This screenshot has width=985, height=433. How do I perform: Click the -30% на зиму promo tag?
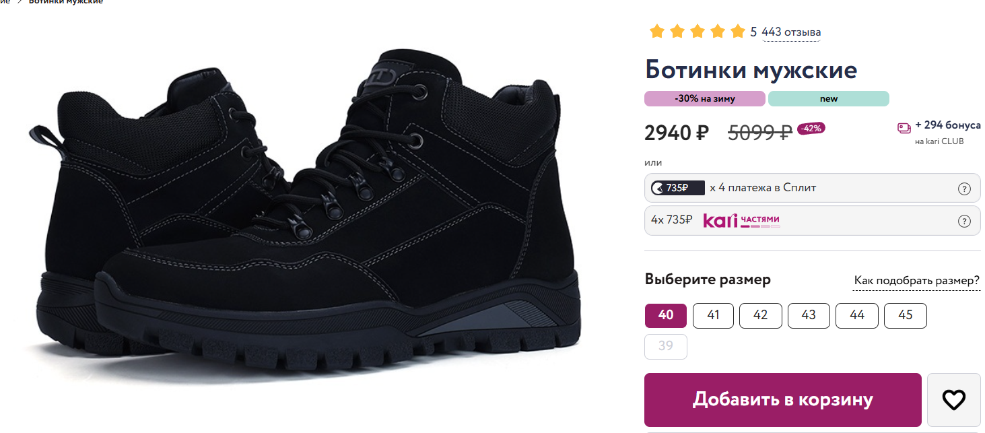[705, 99]
